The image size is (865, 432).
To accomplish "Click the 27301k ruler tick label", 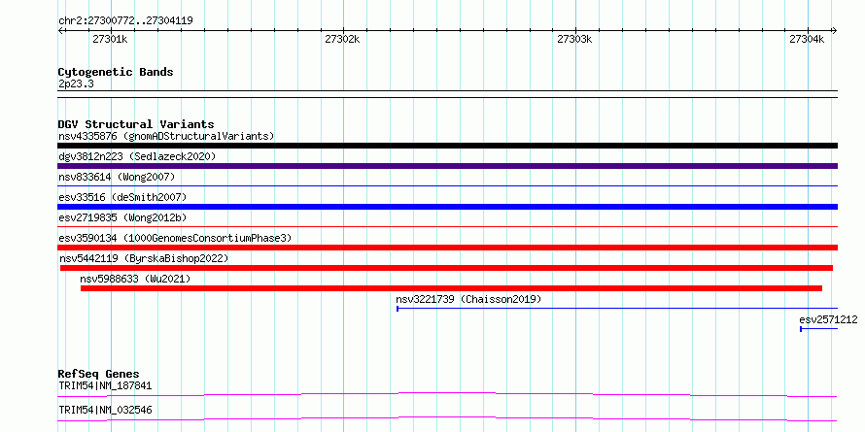I will [x=111, y=39].
